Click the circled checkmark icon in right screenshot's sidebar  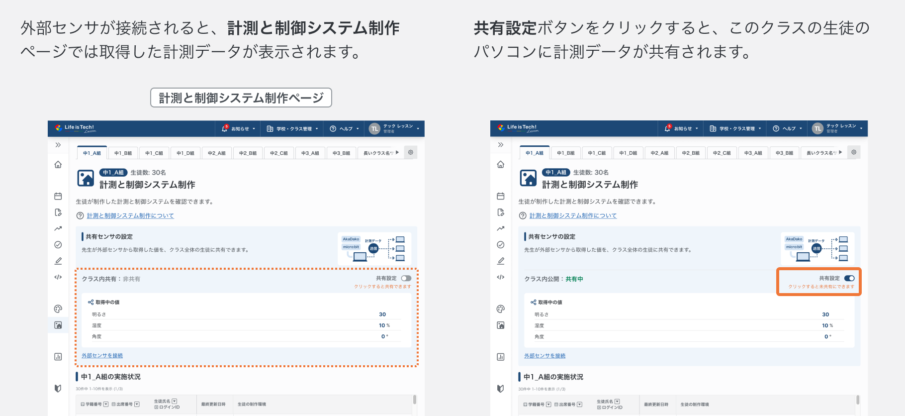coord(501,245)
